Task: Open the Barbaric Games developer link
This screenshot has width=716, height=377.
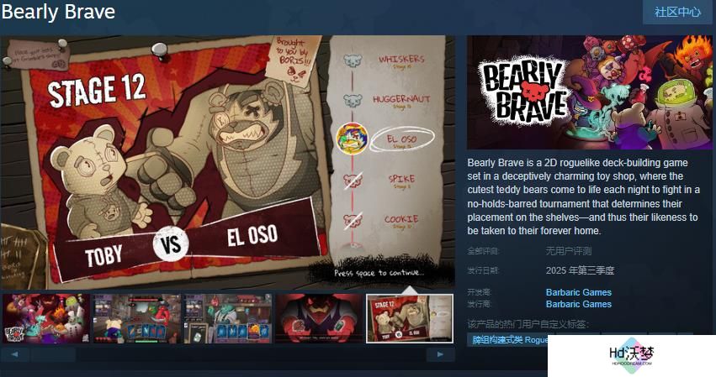Action: pyautogui.click(x=579, y=292)
